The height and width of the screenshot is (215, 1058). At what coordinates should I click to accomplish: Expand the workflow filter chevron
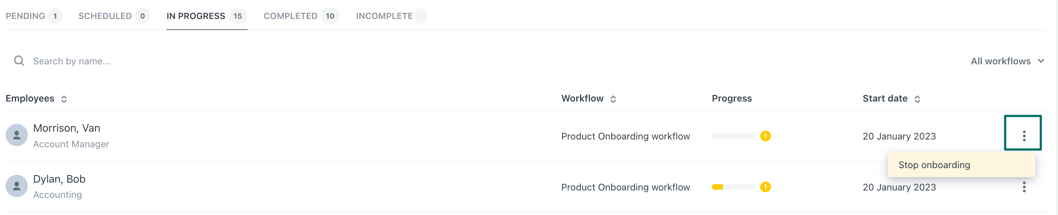(x=1041, y=61)
